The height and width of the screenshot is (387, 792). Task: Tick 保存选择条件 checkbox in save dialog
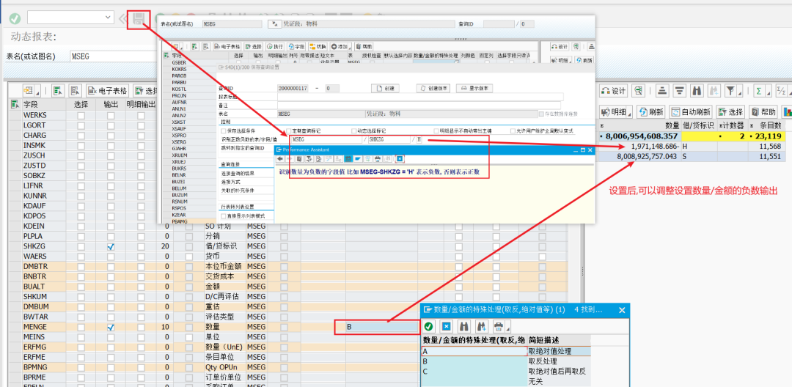pyautogui.click(x=223, y=130)
